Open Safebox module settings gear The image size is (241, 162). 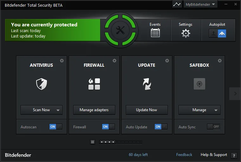tap(220, 61)
